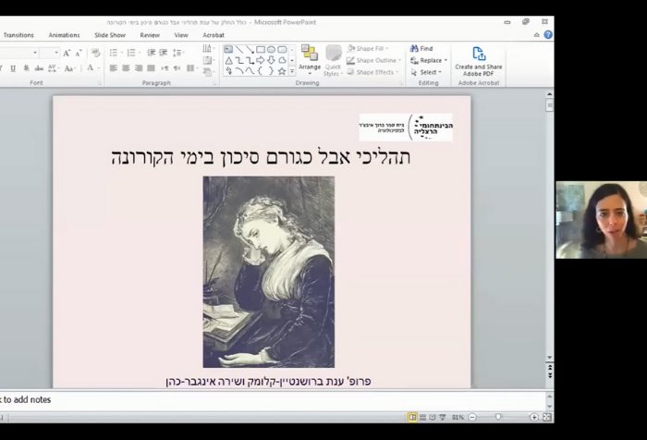Select the Rounded Rectangle shape
Screen dimensions: 647x440
click(x=282, y=50)
